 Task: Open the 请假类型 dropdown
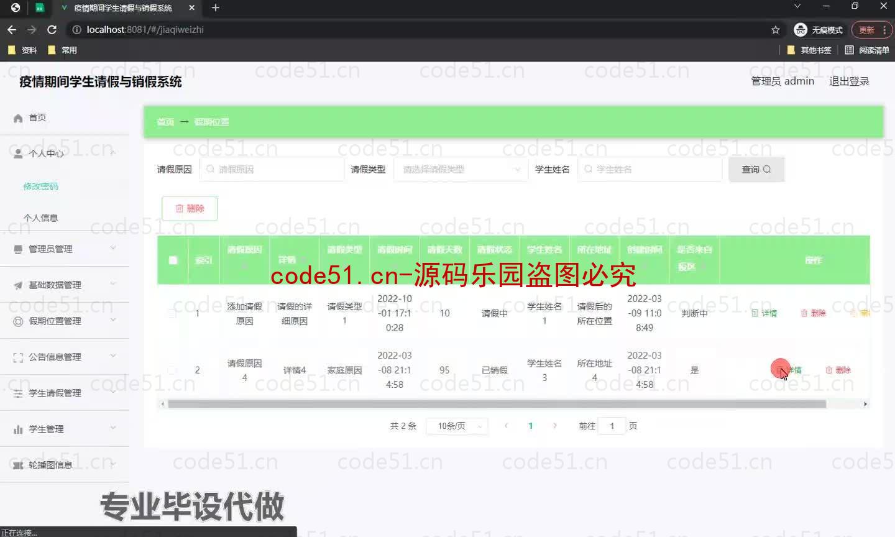[x=461, y=169]
